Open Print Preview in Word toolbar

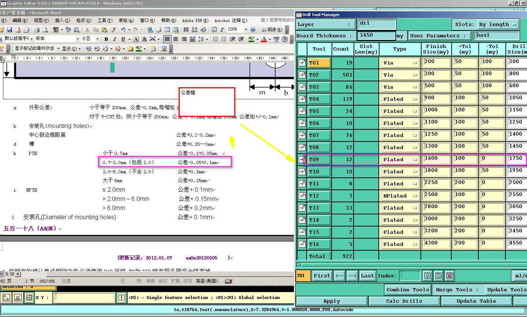pyautogui.click(x=45, y=30)
